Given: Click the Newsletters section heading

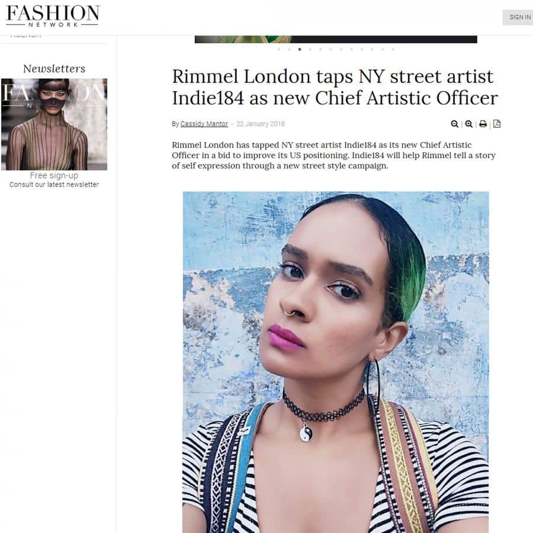Looking at the screenshot, I should pos(54,69).
